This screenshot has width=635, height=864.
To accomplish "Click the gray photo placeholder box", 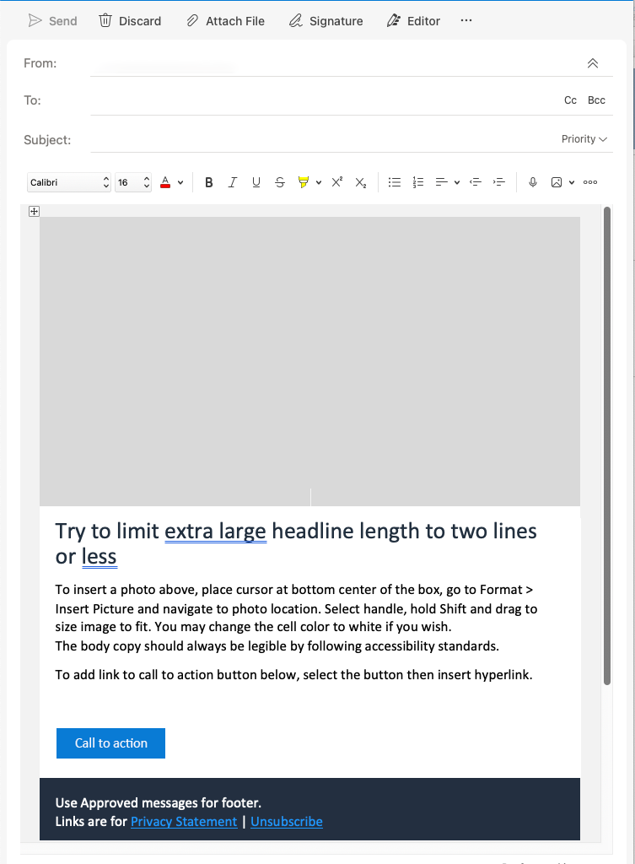I will coord(309,361).
